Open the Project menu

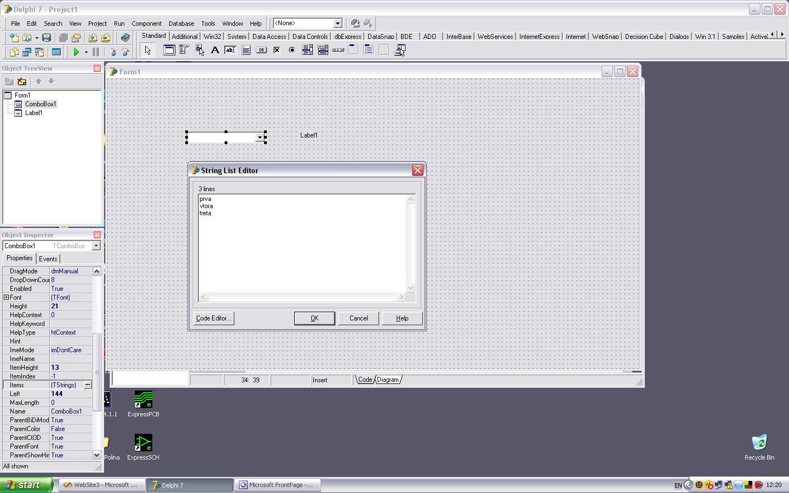click(x=98, y=24)
